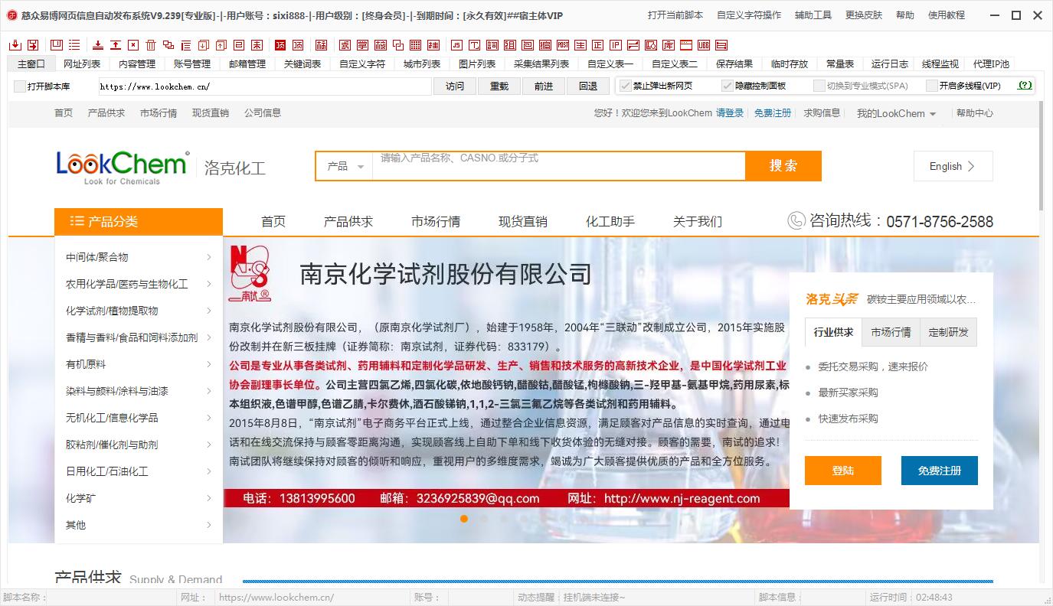Click the filled red 顶 icon
Image resolution: width=1053 pixels, height=606 pixels.
point(280,45)
